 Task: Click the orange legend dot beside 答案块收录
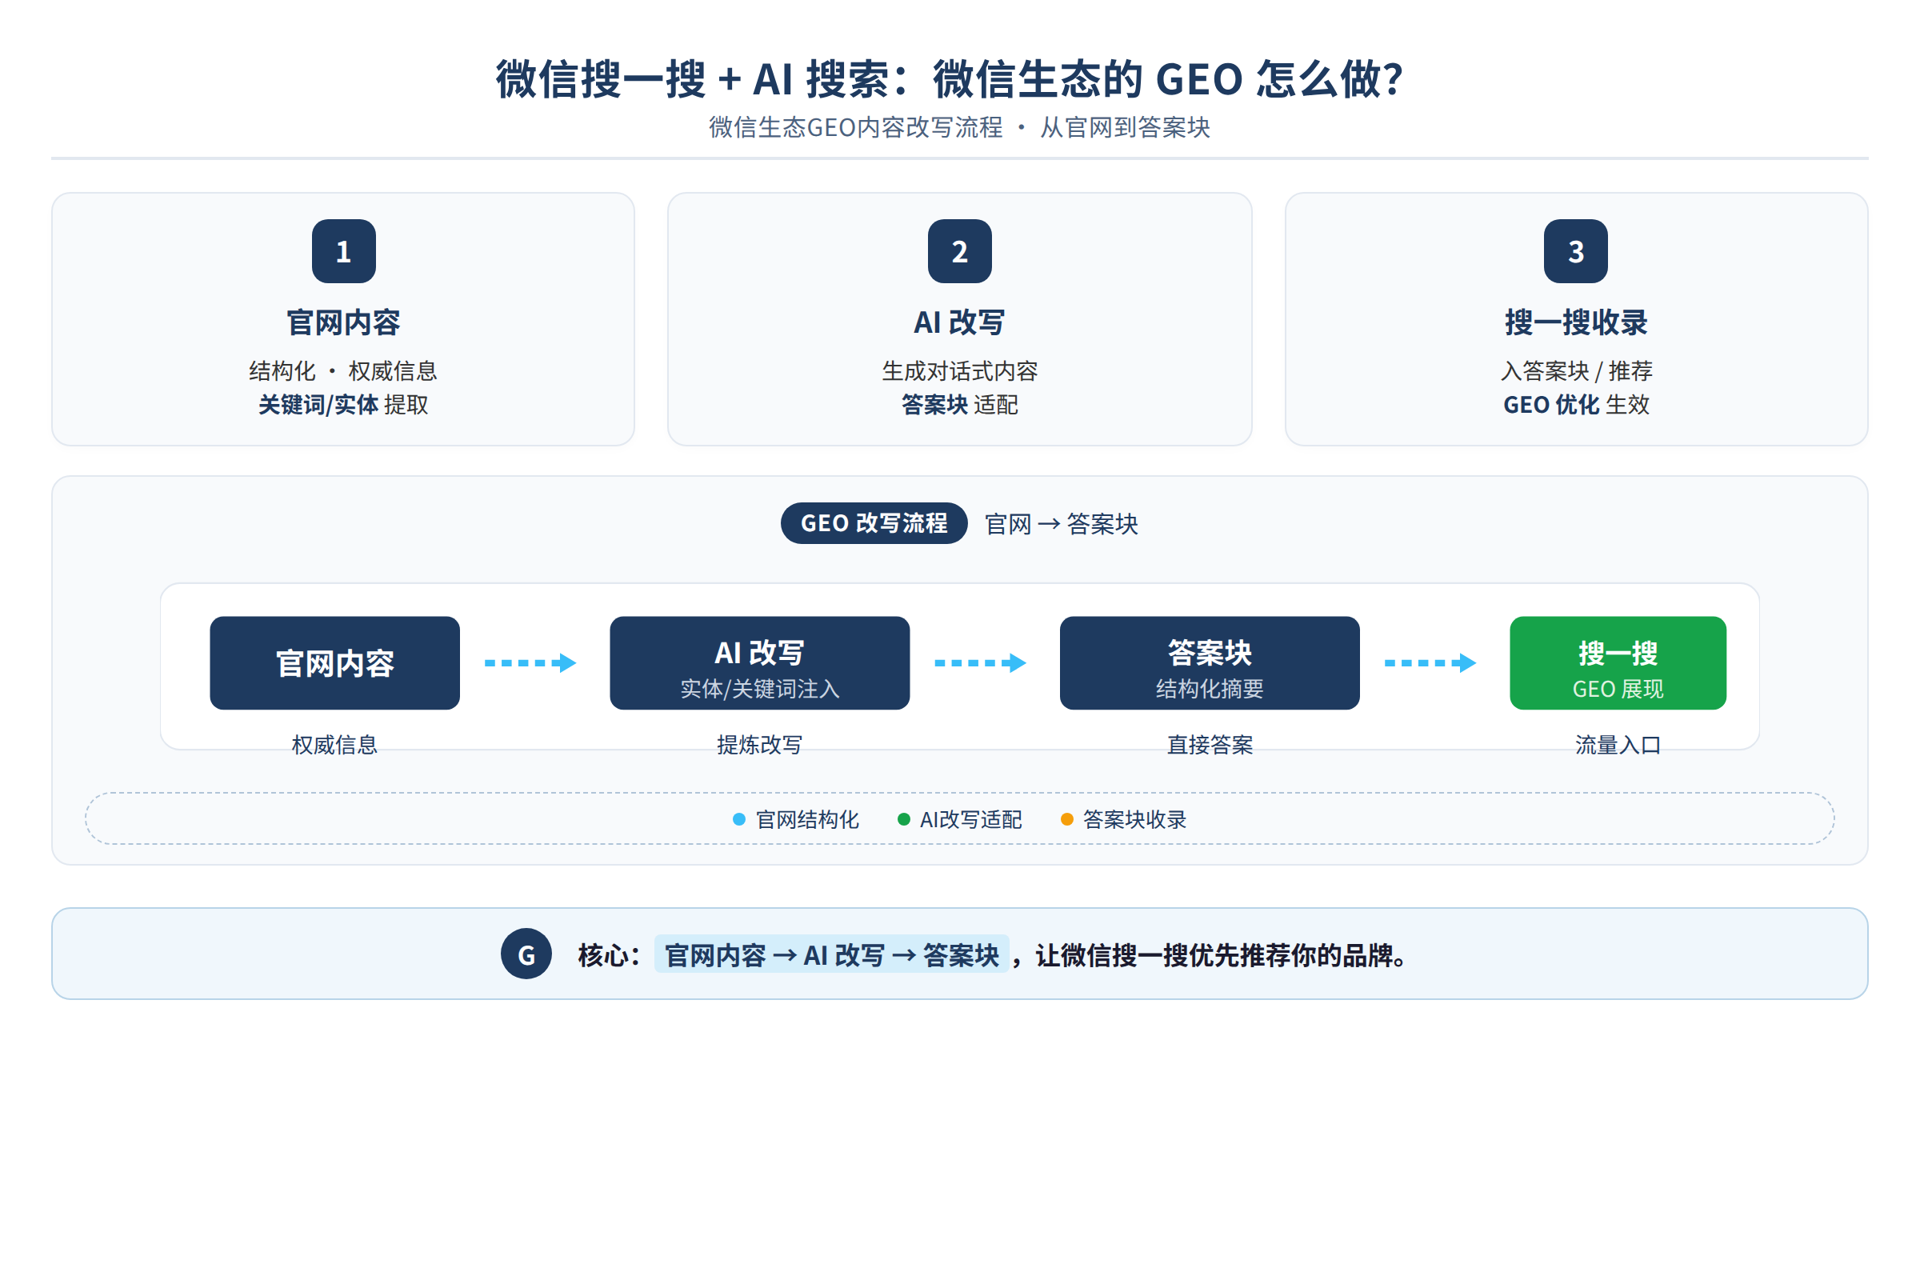pos(1067,819)
